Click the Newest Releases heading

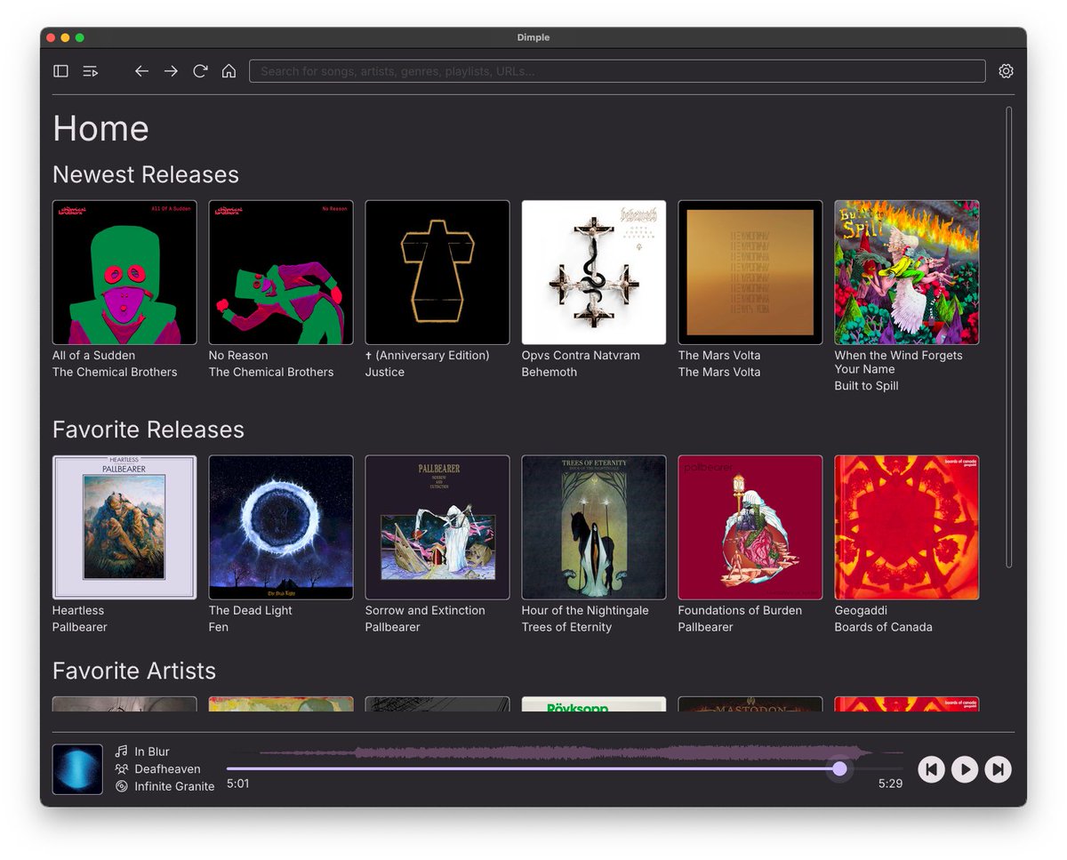[x=146, y=174]
